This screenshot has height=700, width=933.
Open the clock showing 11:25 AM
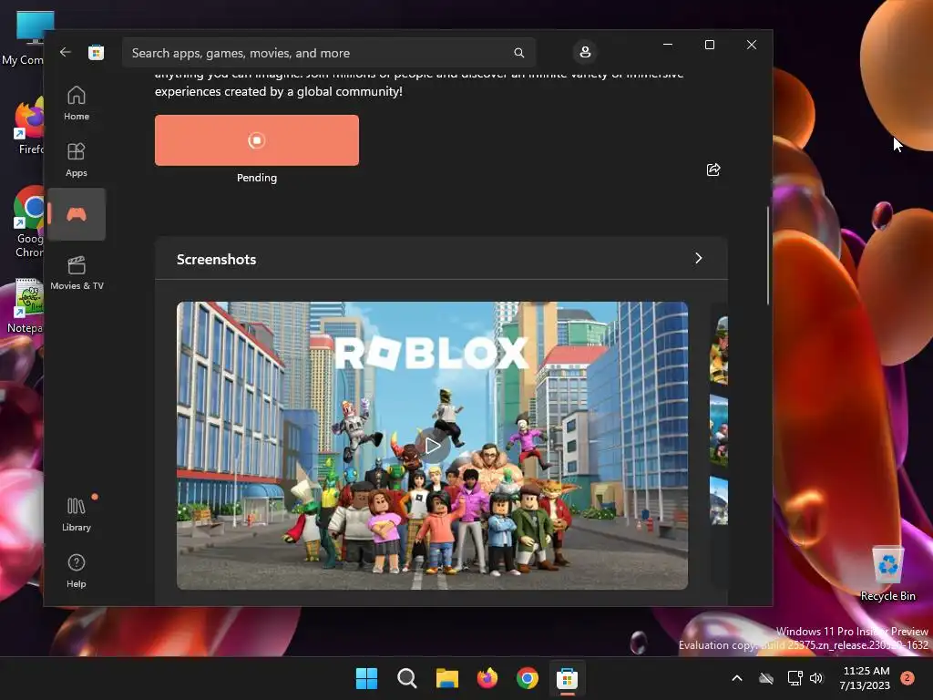(x=865, y=678)
